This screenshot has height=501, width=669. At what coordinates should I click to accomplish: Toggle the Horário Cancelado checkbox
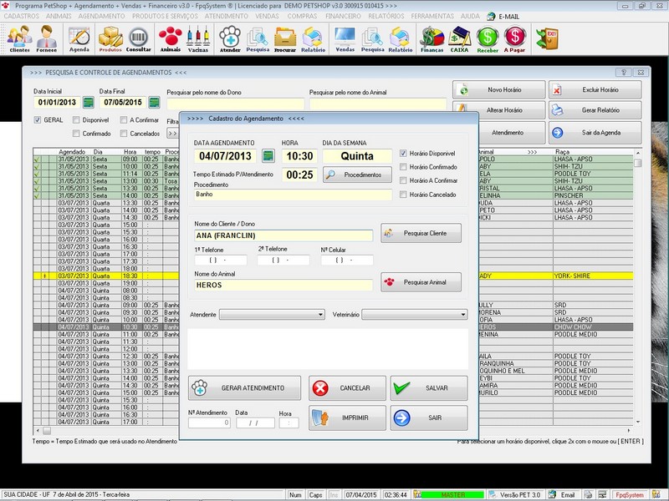(x=404, y=195)
